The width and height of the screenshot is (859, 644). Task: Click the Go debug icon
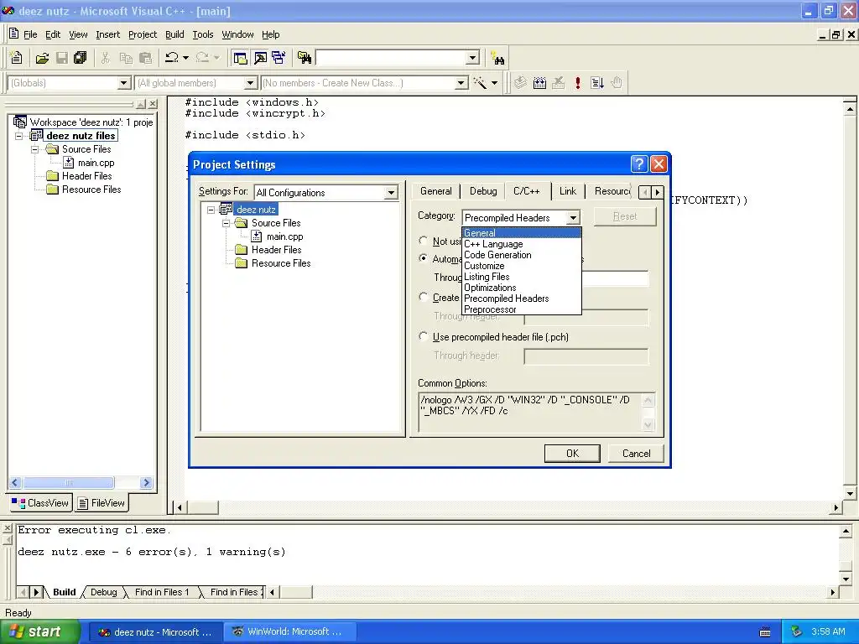click(597, 83)
